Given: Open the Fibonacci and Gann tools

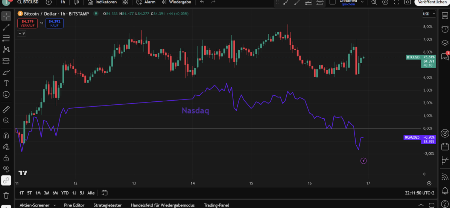Looking at the screenshot, I should coord(6,38).
